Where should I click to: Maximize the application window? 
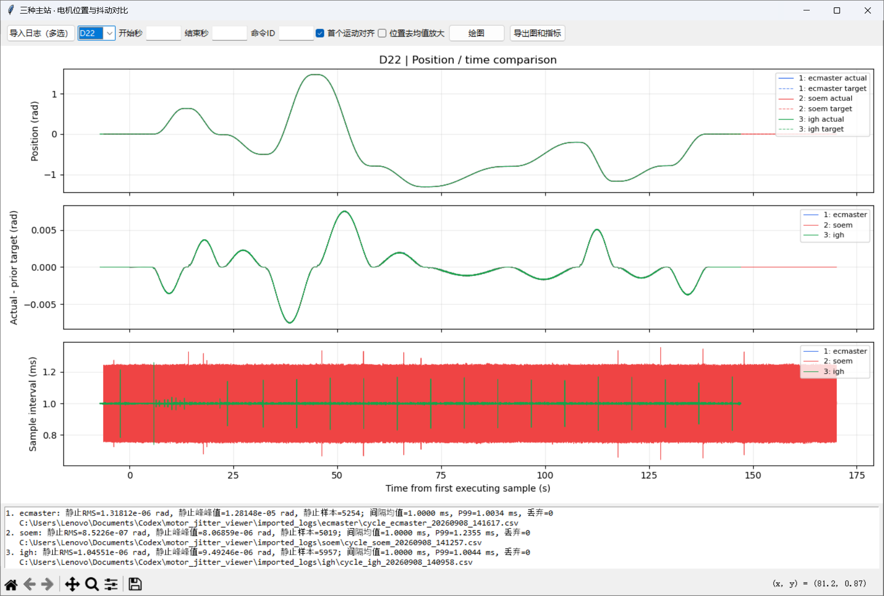(837, 10)
